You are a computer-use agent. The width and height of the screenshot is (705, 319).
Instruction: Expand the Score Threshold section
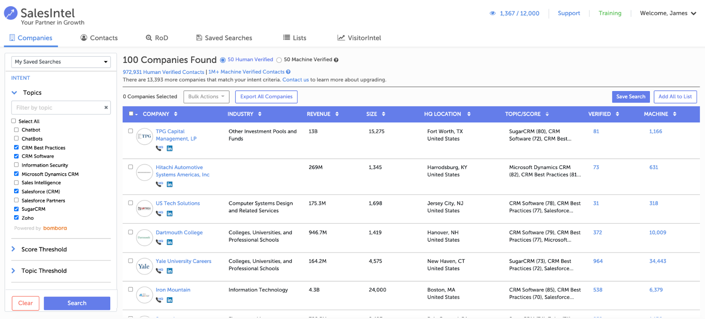[x=13, y=249]
